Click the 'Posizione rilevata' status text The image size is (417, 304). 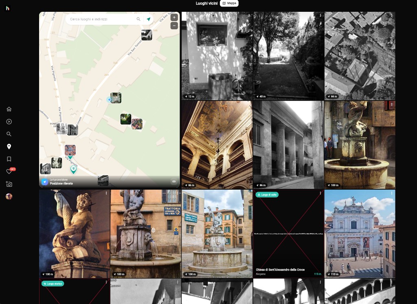tap(61, 184)
